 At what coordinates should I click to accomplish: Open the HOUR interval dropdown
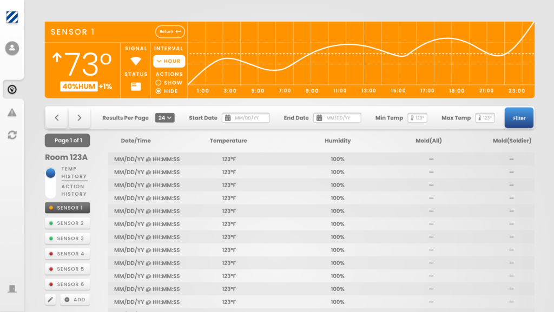tap(169, 61)
